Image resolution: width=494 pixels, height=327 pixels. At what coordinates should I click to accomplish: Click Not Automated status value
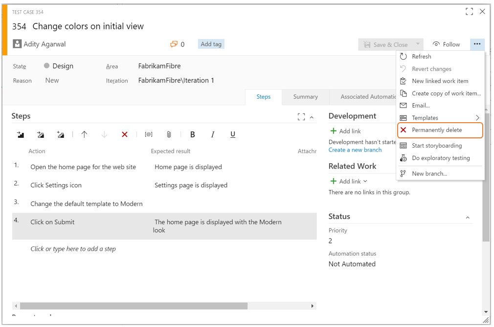[352, 264]
